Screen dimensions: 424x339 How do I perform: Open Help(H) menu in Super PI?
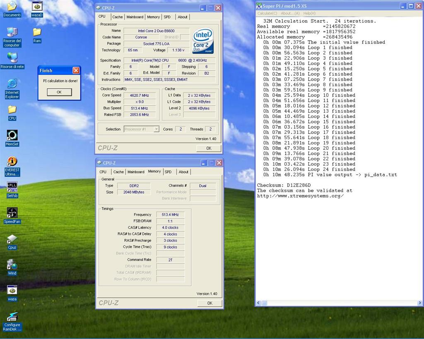click(309, 13)
